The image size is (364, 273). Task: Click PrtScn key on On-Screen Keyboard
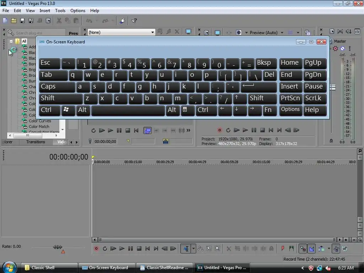click(x=291, y=99)
